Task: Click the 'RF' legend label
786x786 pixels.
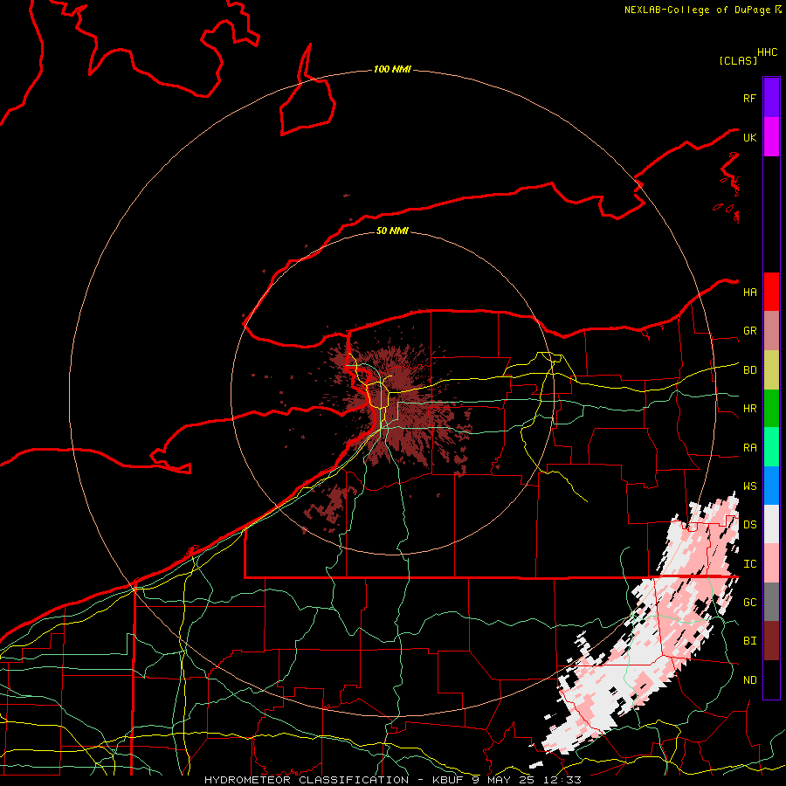Action: coord(749,98)
